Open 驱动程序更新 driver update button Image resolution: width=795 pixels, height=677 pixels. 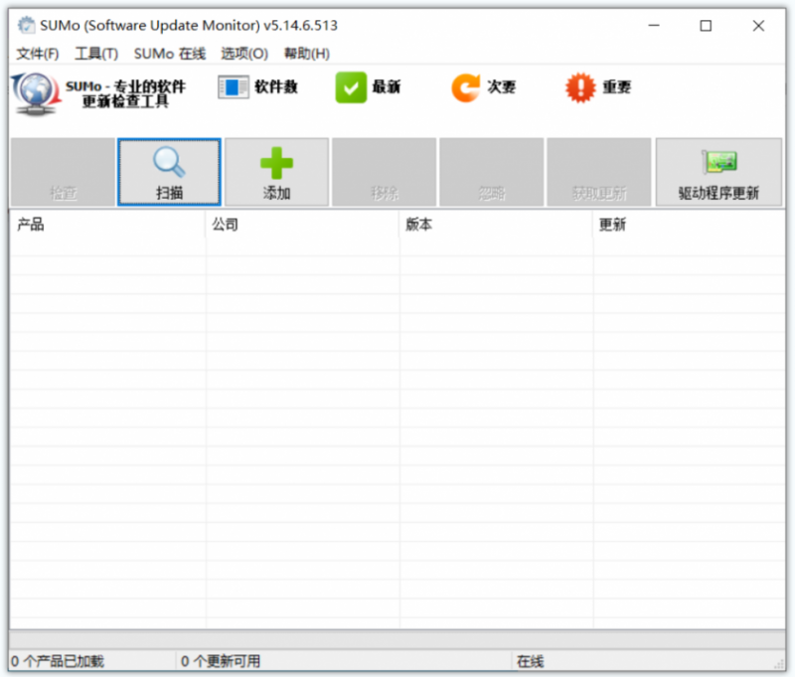[718, 172]
